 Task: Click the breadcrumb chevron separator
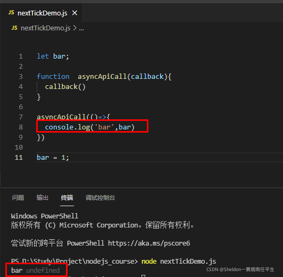(x=74, y=28)
